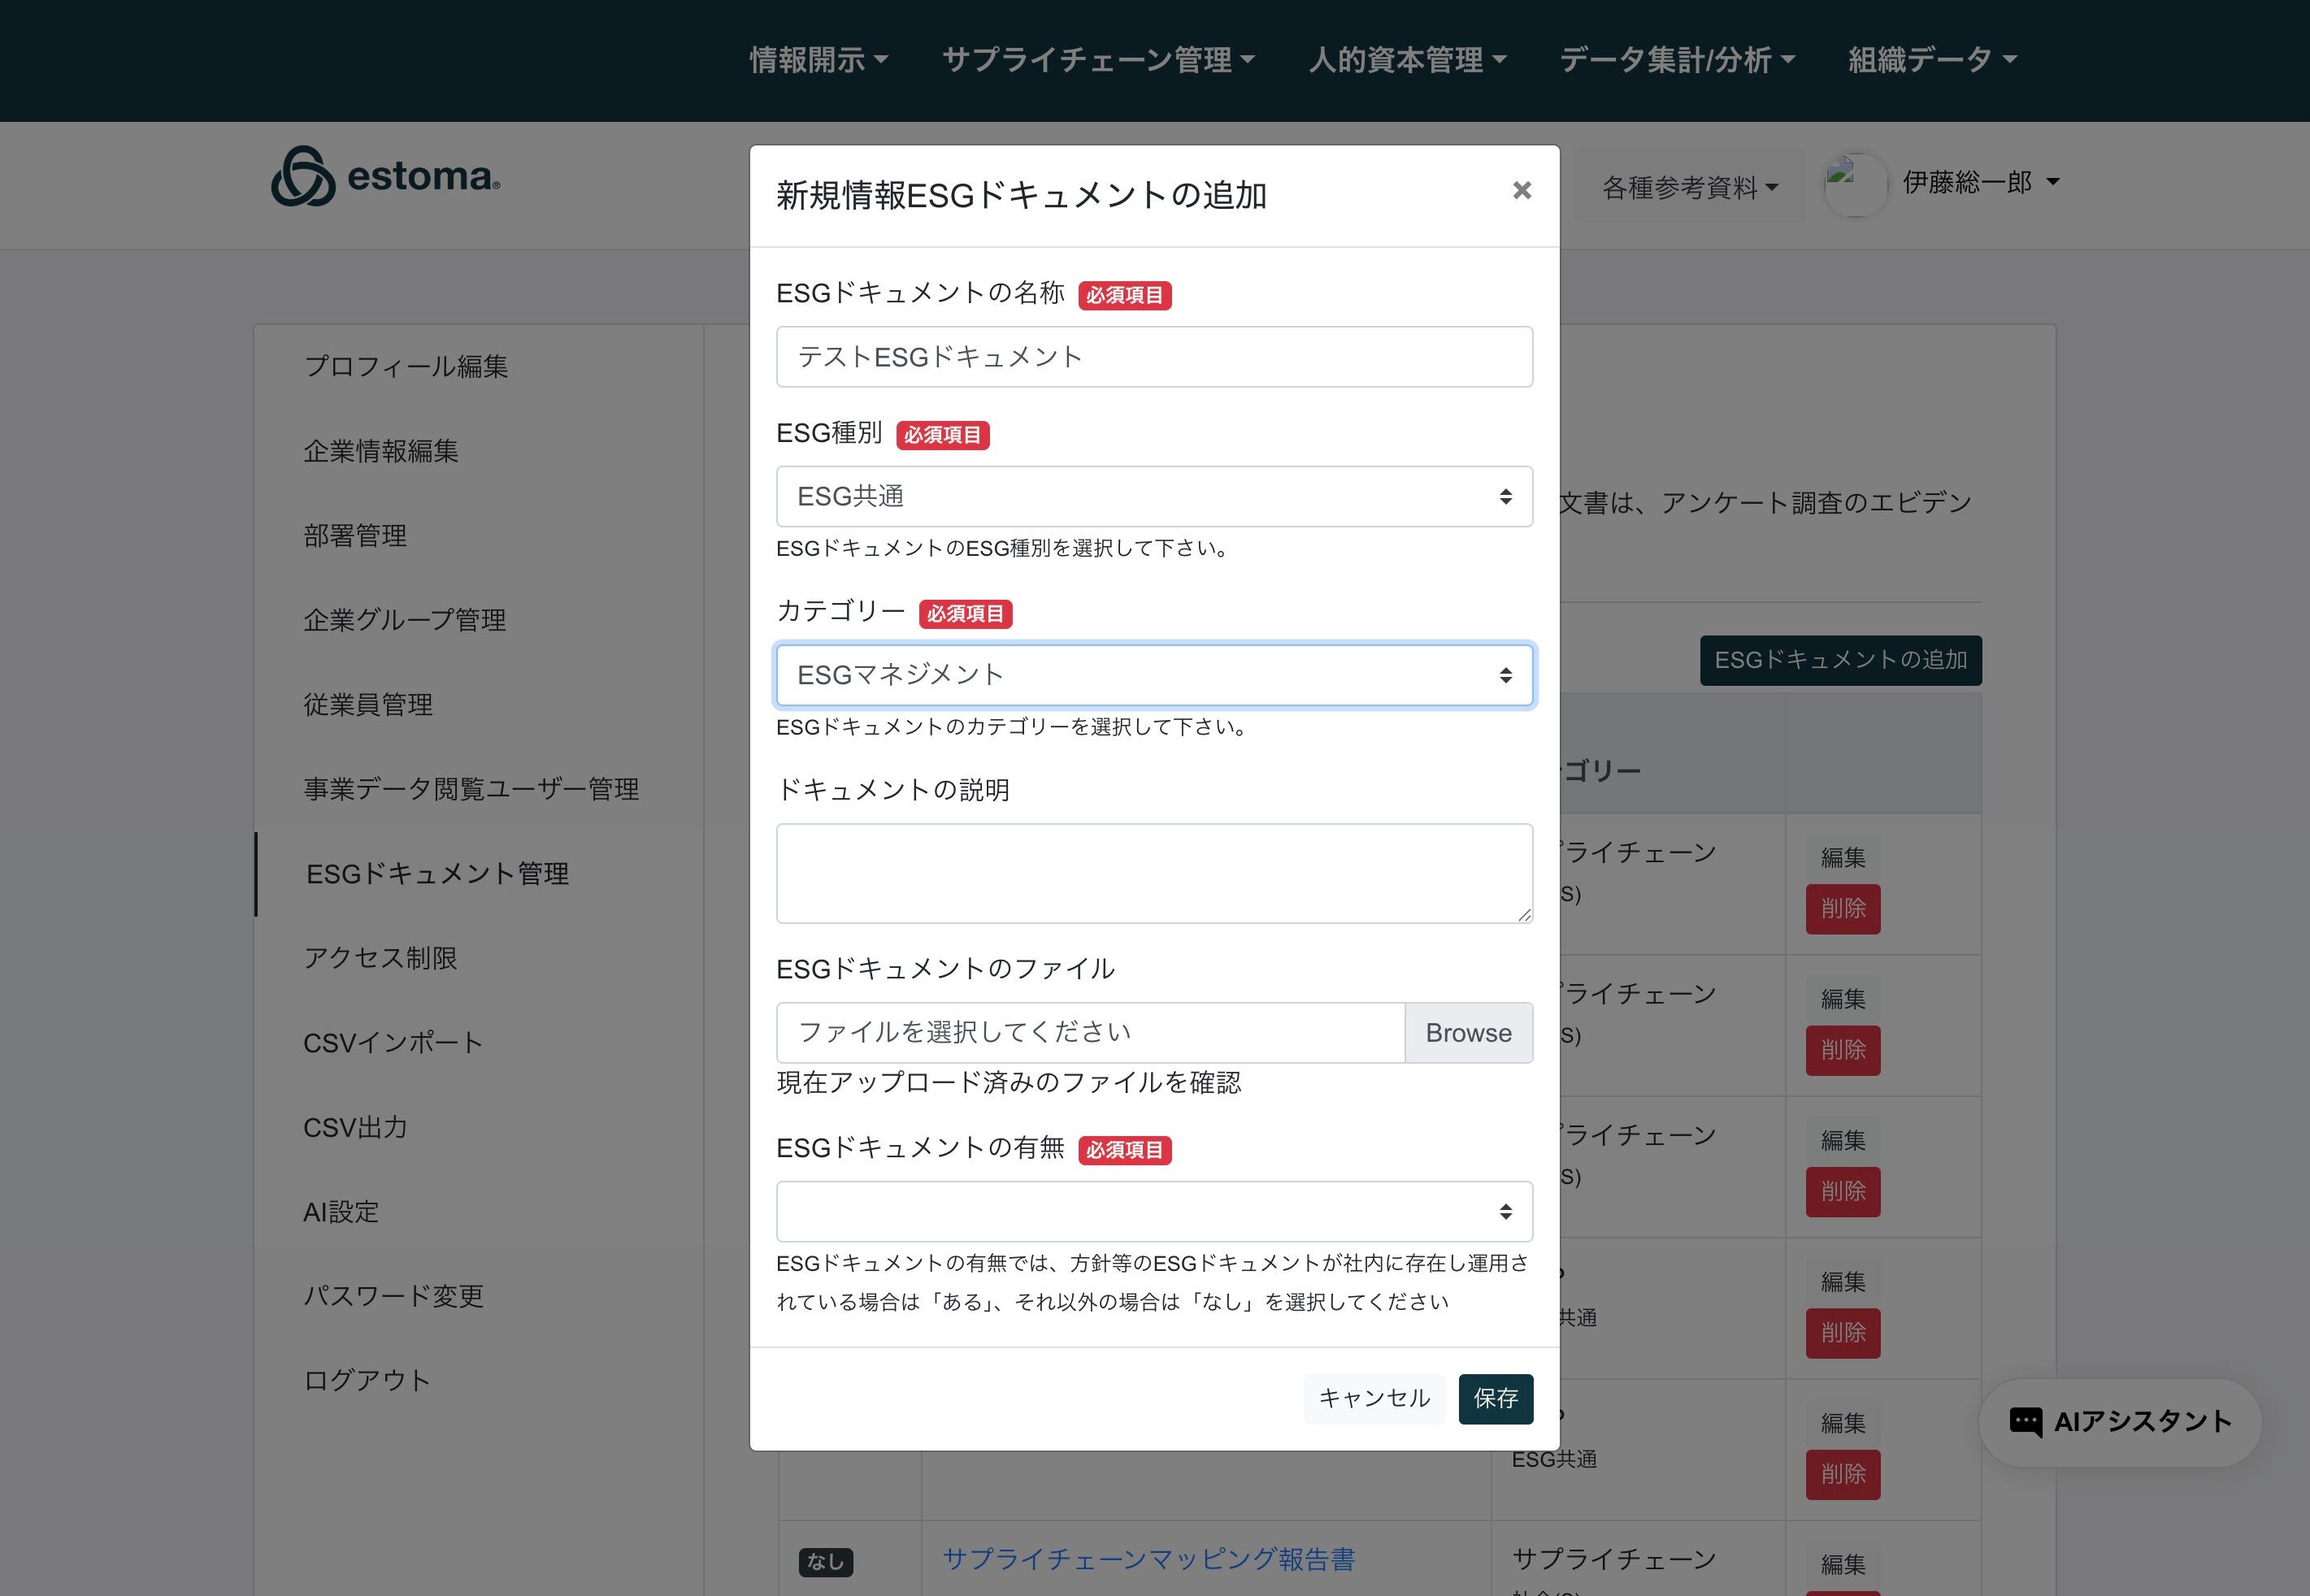Click the user avatar image
This screenshot has width=2310, height=1596.
pyautogui.click(x=1855, y=184)
